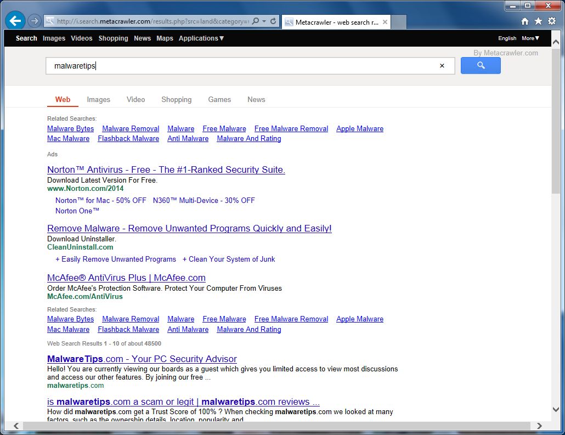Click the horizontal scrollbar left arrow
Viewport: 565px width, 435px height.
coord(16,426)
